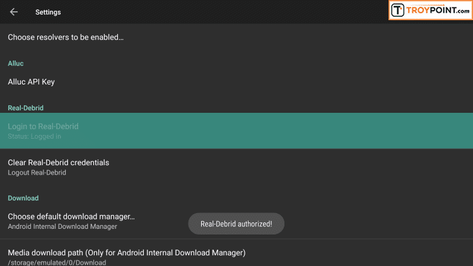Click the Alluc section header
The height and width of the screenshot is (266, 473).
(16, 63)
